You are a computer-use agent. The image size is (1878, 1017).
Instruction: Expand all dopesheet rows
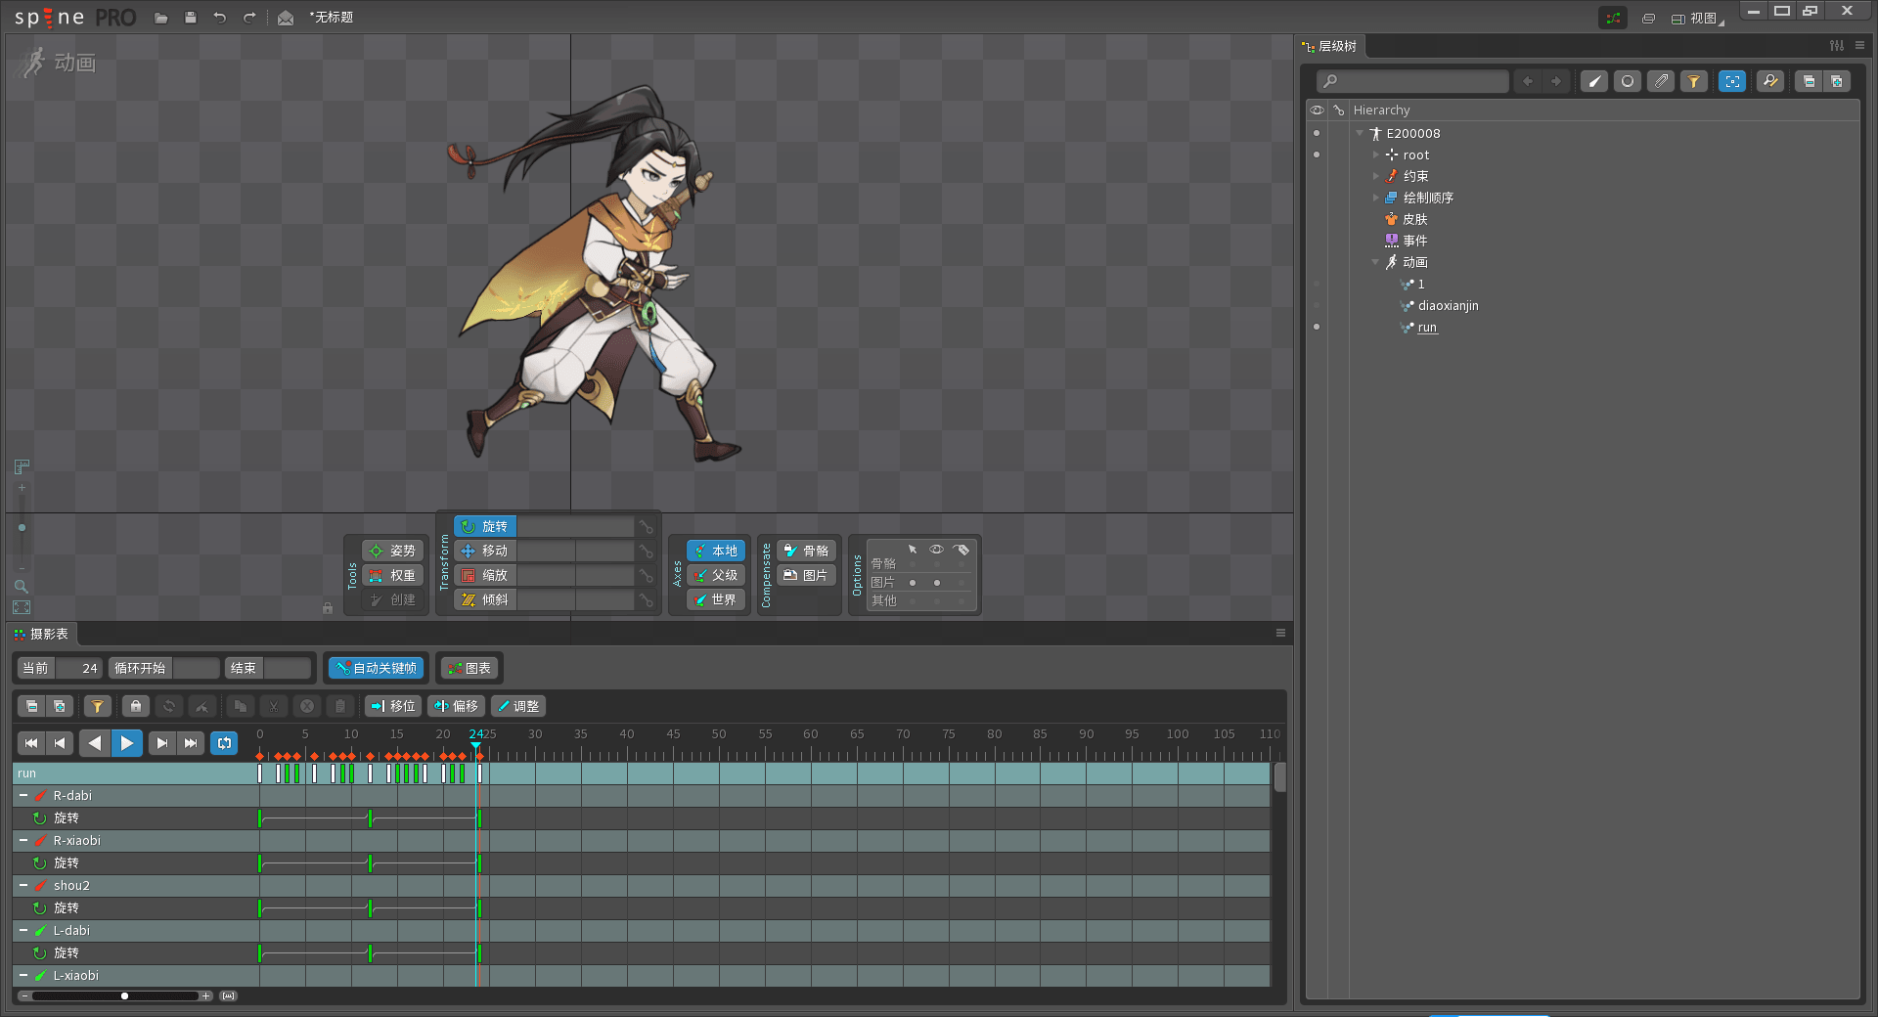[60, 706]
